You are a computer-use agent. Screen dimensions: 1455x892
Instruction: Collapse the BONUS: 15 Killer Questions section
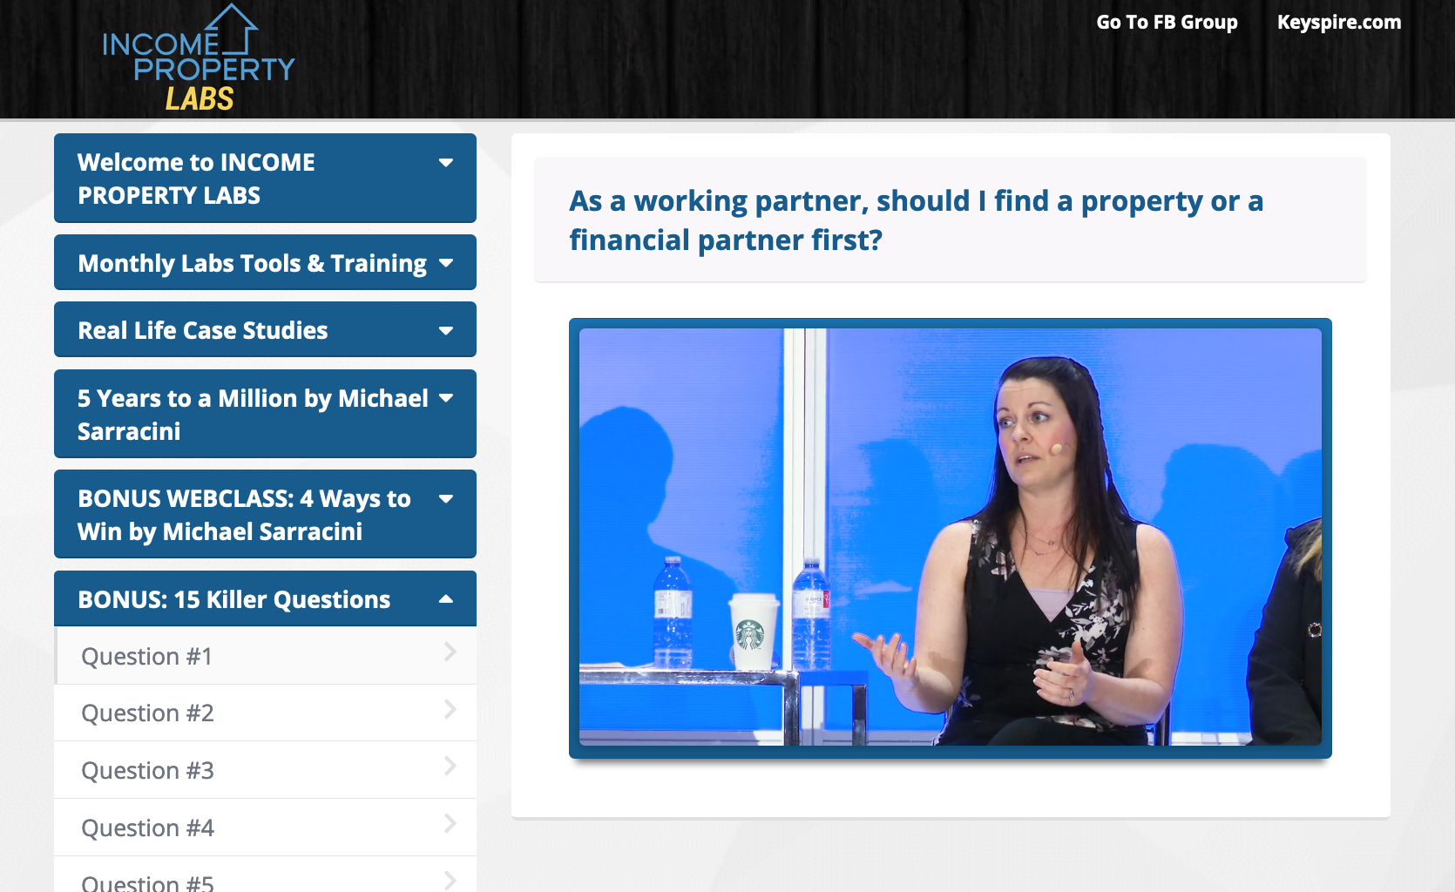pyautogui.click(x=233, y=599)
